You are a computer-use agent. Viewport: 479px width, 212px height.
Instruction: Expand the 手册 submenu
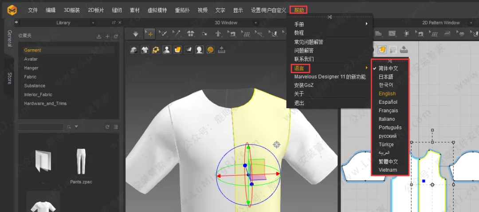[x=330, y=24]
